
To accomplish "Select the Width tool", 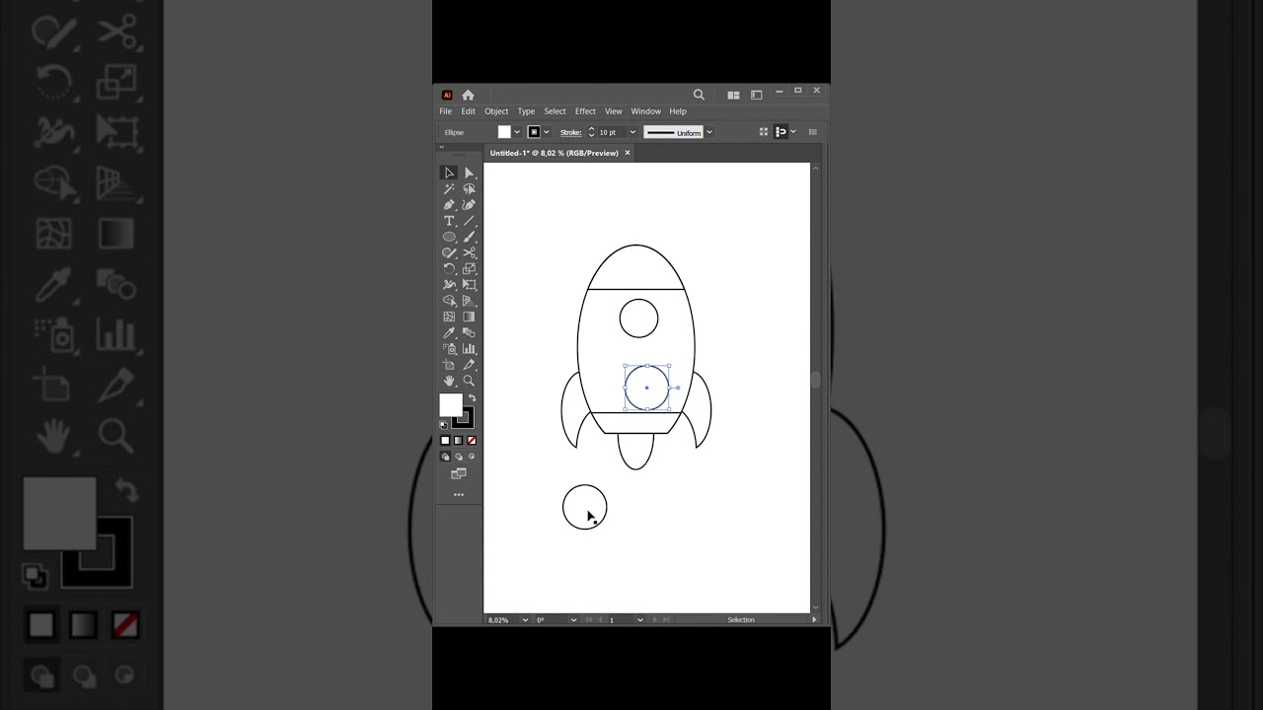I will click(449, 284).
